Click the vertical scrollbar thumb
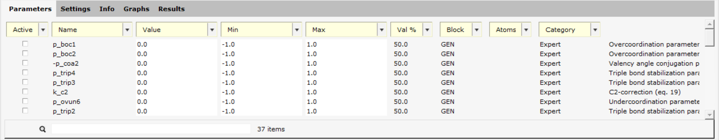The height and width of the screenshot is (140, 719). [x=709, y=37]
